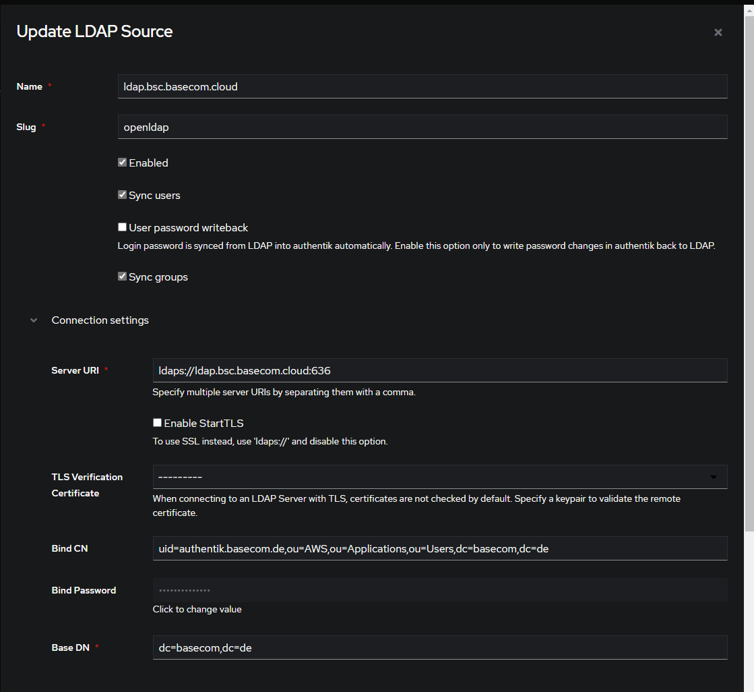
Task: Click the Connection settings heading to toggle it
Action: point(100,320)
